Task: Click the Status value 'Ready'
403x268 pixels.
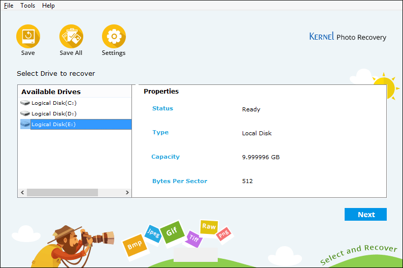Action: pyautogui.click(x=251, y=109)
